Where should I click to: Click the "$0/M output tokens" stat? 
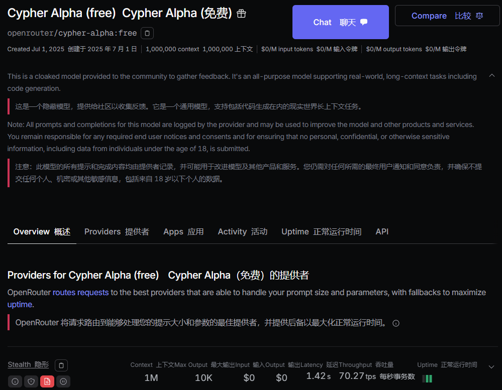tap(394, 49)
